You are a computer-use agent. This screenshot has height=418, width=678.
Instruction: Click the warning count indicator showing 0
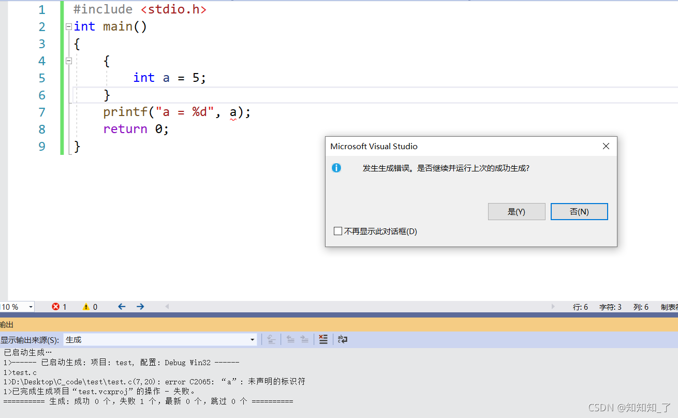tap(90, 307)
